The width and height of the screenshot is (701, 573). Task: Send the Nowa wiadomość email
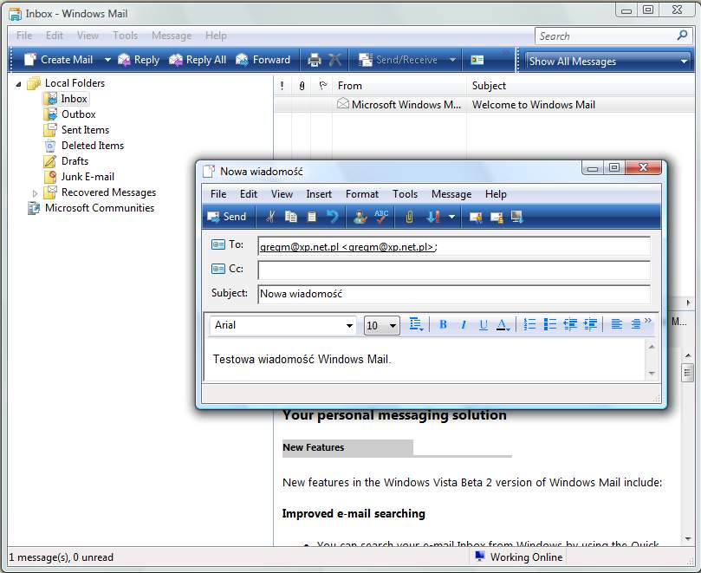pyautogui.click(x=227, y=217)
